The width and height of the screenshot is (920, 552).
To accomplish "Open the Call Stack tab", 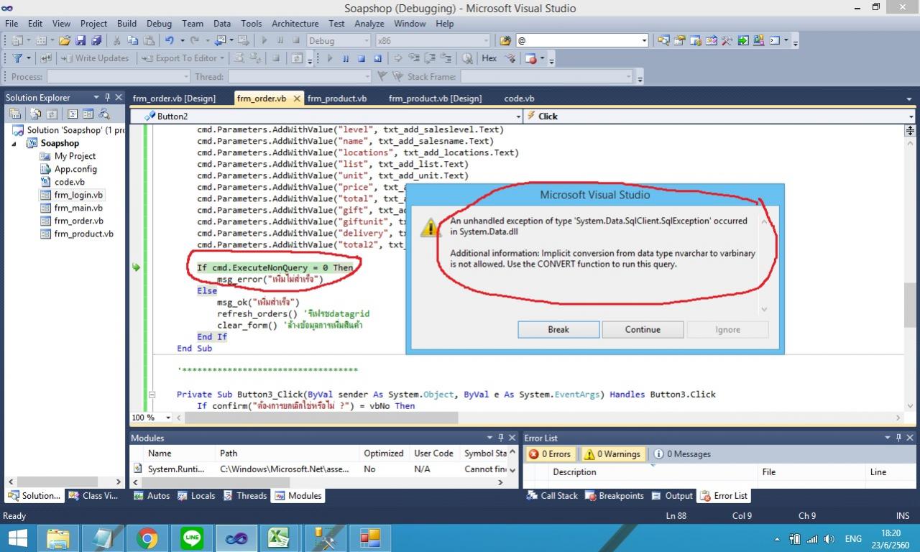I will click(x=552, y=496).
